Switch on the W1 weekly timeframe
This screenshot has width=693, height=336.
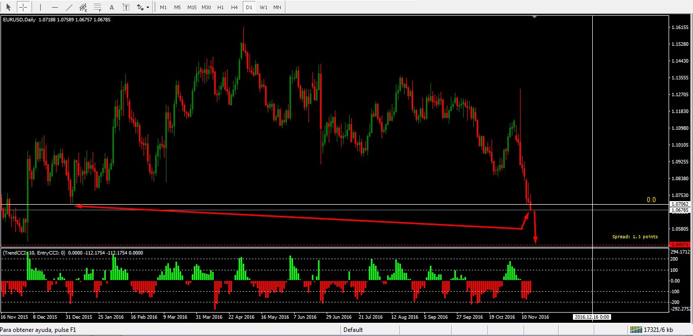263,7
